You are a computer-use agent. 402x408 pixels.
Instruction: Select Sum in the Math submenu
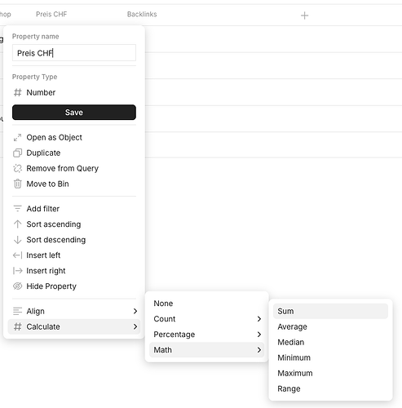pyautogui.click(x=330, y=311)
